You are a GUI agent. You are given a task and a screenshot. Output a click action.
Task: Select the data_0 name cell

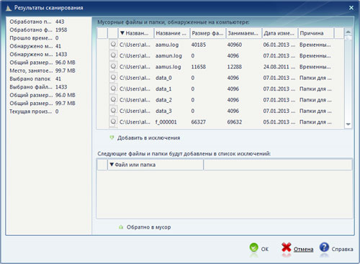pos(163,78)
